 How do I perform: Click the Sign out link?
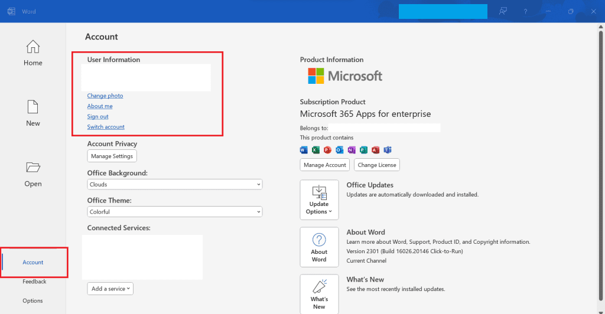[98, 117]
